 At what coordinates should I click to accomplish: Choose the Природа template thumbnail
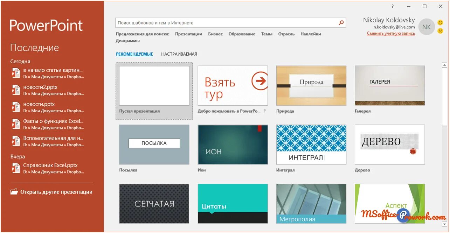pos(311,86)
